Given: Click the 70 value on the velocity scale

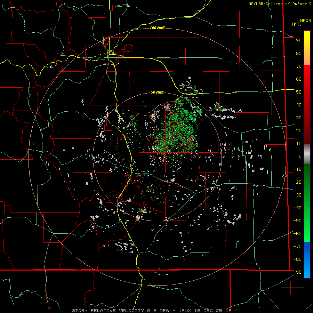Looking at the screenshot, I should [x=299, y=66].
